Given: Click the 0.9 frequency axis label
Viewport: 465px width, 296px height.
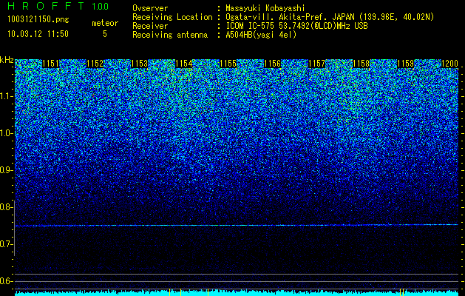Looking at the screenshot, I should [5, 170].
